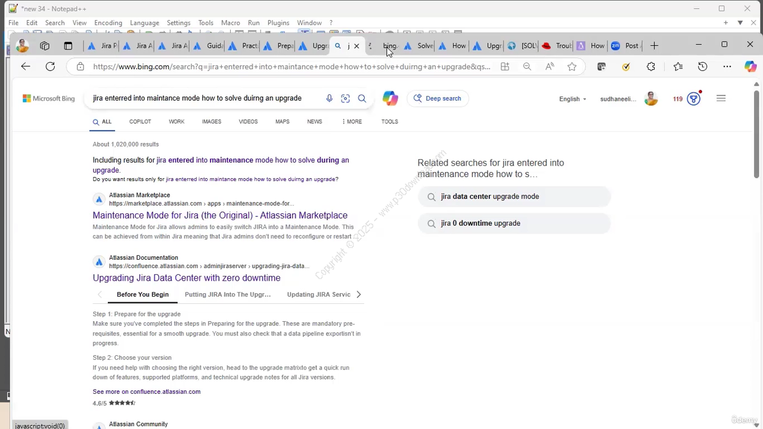The height and width of the screenshot is (429, 763).
Task: Select Putting JIRA Into The Upgr... section tab
Action: 228,294
